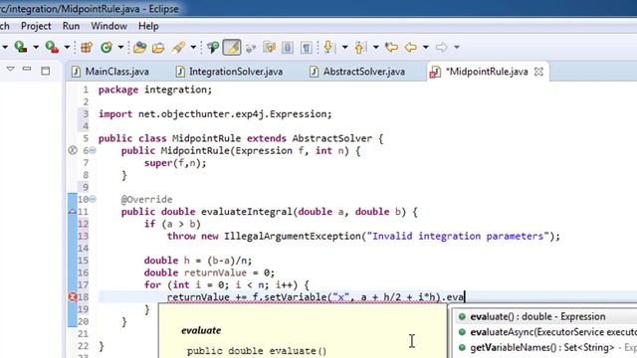Select getVariableNames() suggestion
The width and height of the screenshot is (637, 358).
[544, 347]
